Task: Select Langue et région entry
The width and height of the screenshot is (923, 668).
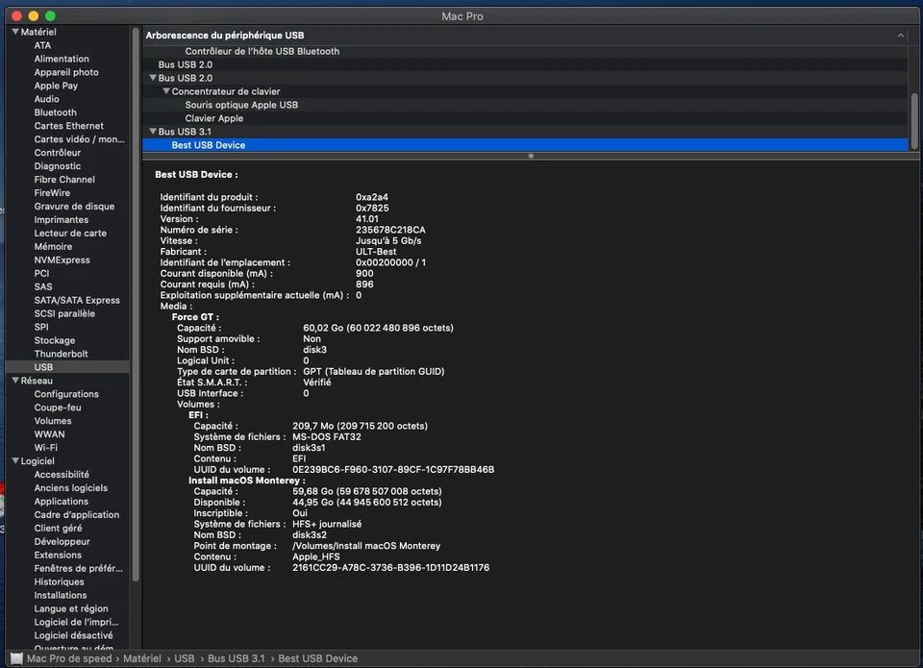Action: (71, 608)
